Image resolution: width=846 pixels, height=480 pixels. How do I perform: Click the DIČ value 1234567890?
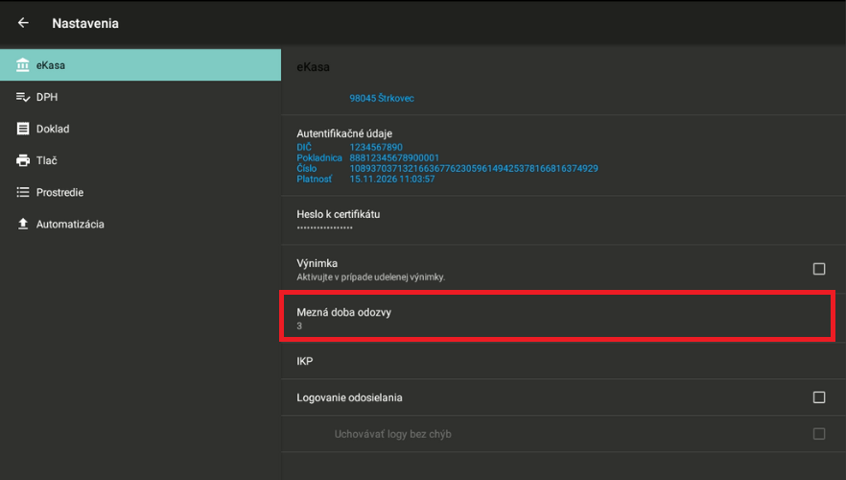click(x=376, y=147)
